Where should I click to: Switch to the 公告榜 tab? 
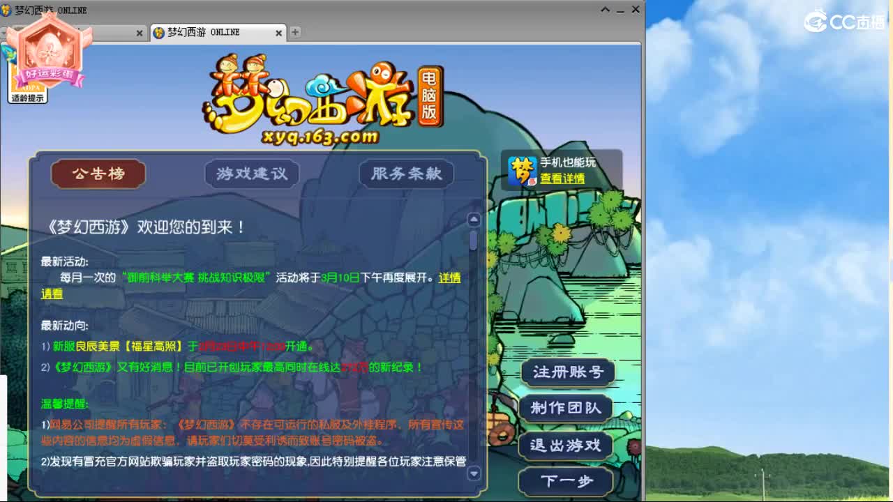98,175
